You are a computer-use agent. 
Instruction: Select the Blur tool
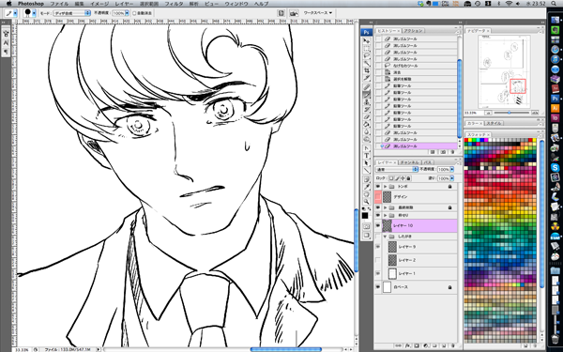pos(366,131)
